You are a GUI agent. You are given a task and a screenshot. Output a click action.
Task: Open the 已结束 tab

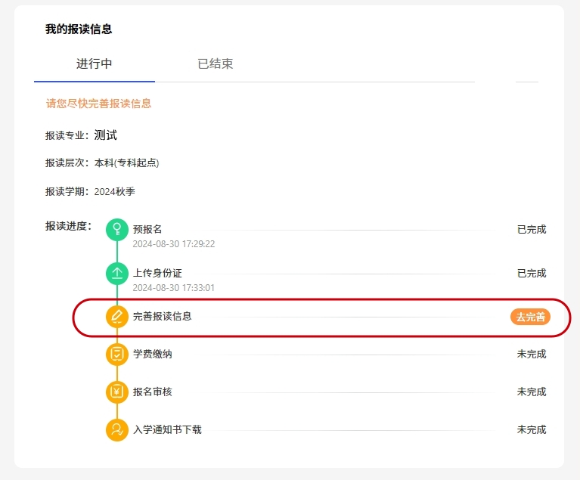[216, 63]
